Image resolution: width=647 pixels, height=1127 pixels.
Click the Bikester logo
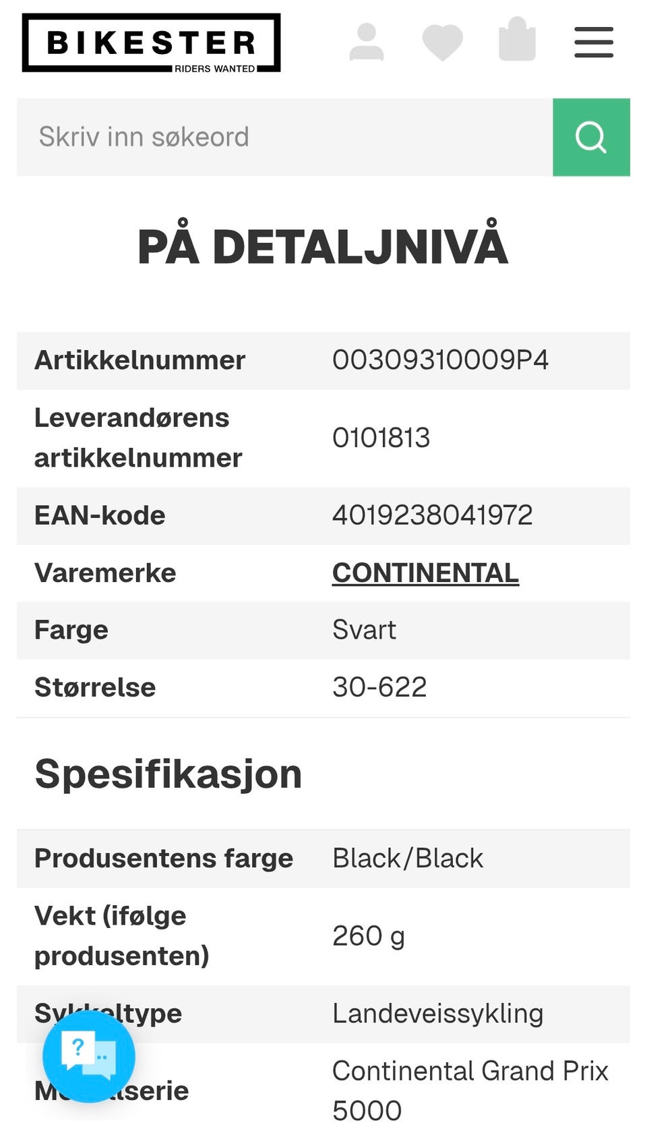coord(151,43)
